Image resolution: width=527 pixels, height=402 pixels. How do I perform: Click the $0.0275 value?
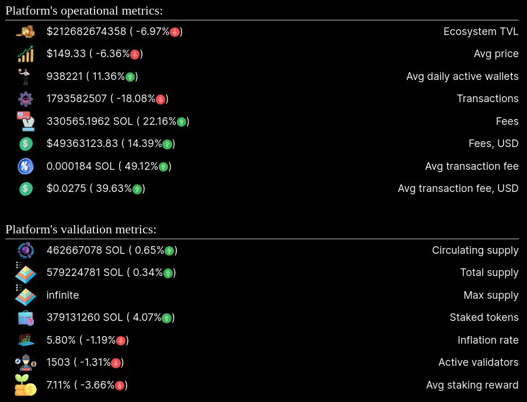[x=66, y=188]
